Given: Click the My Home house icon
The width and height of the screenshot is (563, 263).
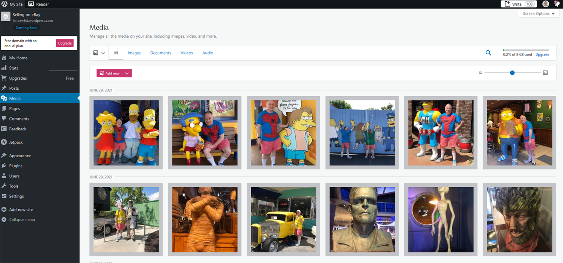Looking at the screenshot, I should [4, 58].
